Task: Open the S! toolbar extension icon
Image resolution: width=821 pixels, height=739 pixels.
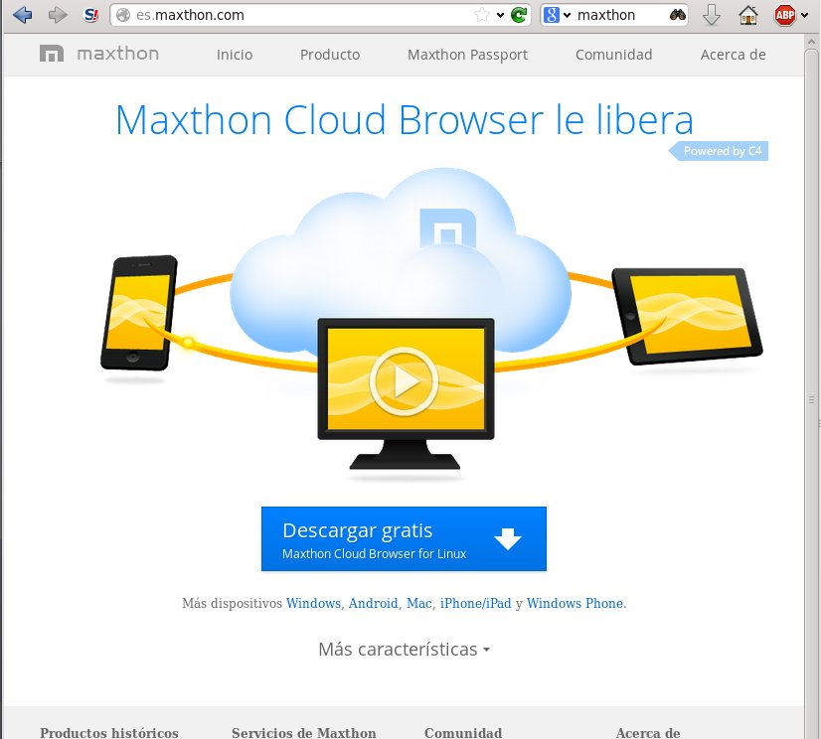Action: coord(91,15)
